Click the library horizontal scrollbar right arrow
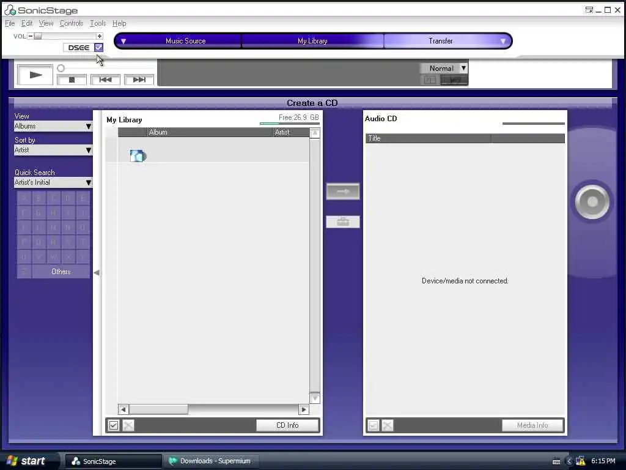Image resolution: width=626 pixels, height=470 pixels. [x=304, y=409]
